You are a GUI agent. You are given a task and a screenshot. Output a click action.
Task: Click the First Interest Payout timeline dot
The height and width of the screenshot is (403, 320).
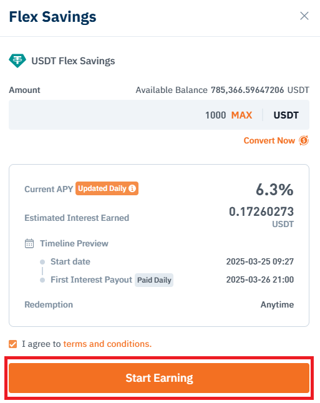coord(42,280)
